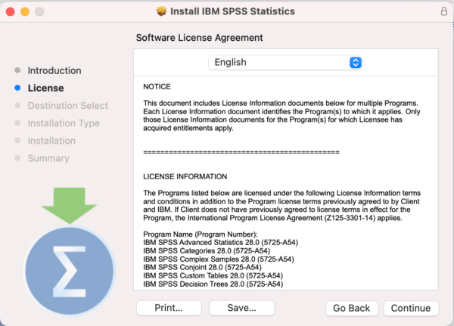
Task: Click 'IBM SPSS Categories 28.0' line
Action: [x=207, y=250]
